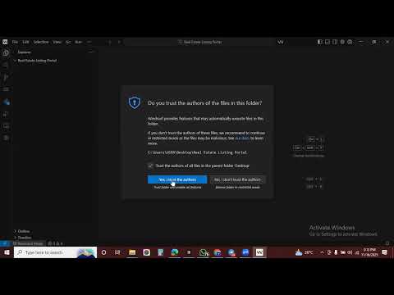
Task: Open the Go menu
Action: [68, 42]
